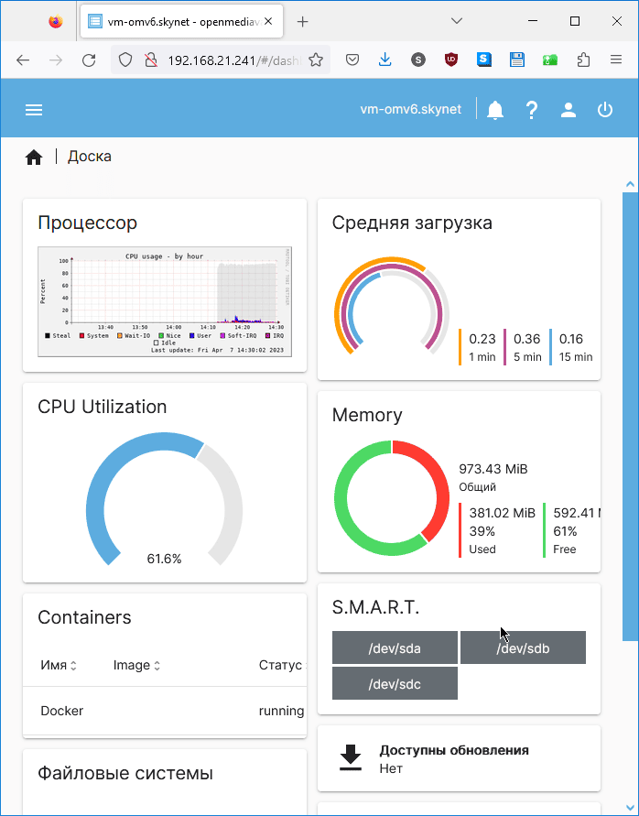The height and width of the screenshot is (816, 639).
Task: Click the page vertical scrollbar
Action: point(630,412)
